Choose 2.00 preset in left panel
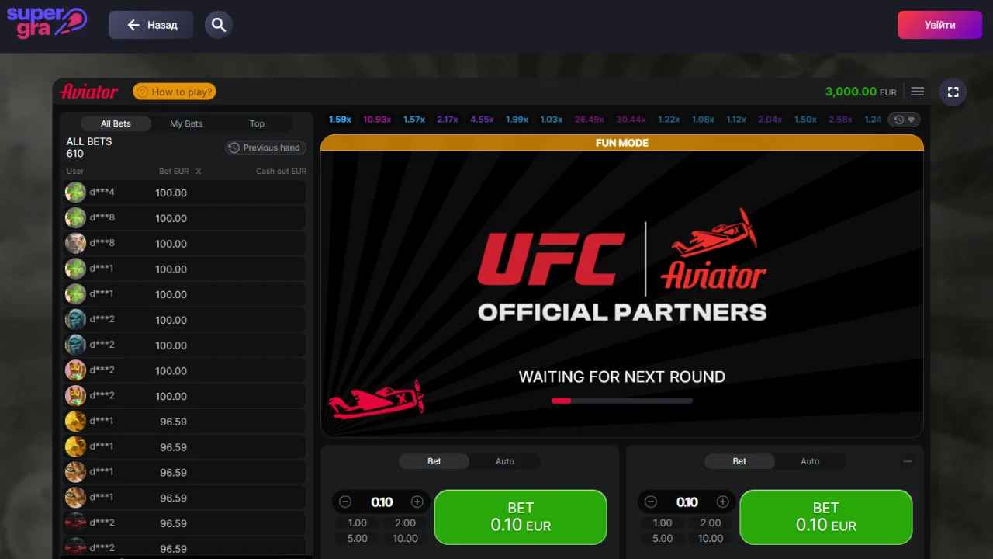993x559 pixels. click(x=405, y=523)
